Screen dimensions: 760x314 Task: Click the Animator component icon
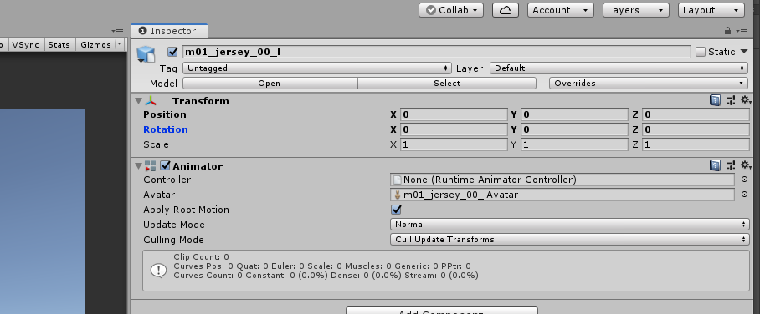click(x=151, y=166)
